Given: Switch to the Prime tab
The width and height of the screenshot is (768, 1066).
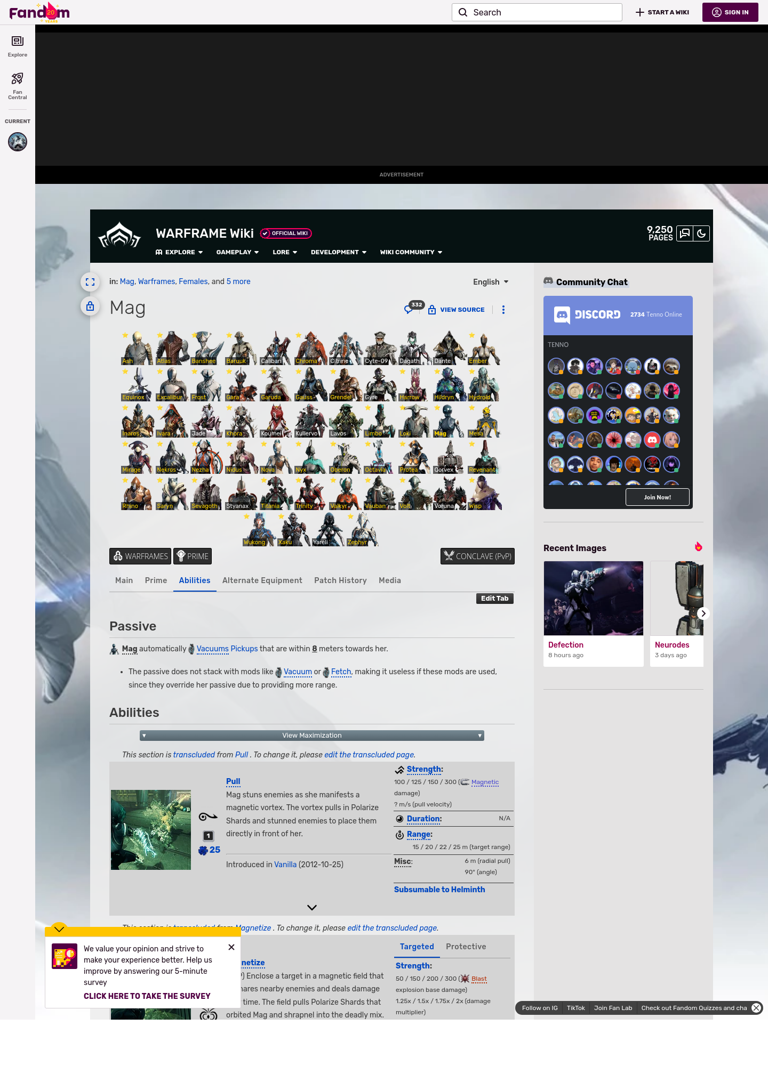Looking at the screenshot, I should pos(156,580).
